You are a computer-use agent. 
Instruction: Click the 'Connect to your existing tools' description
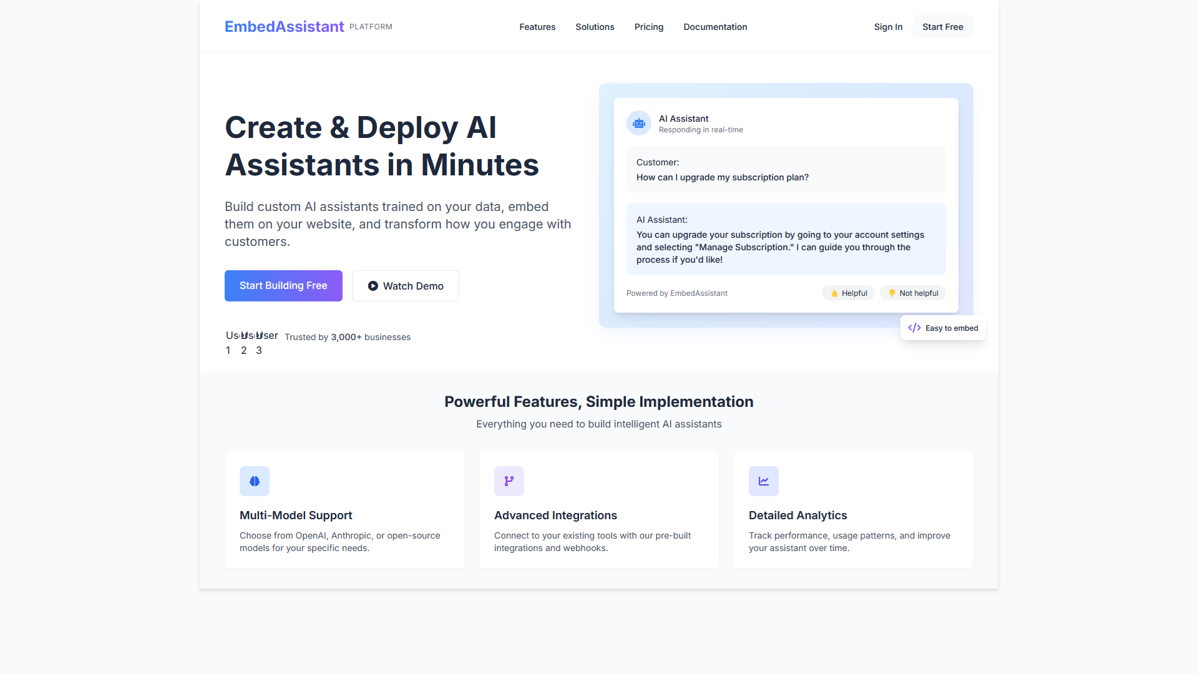click(x=593, y=542)
